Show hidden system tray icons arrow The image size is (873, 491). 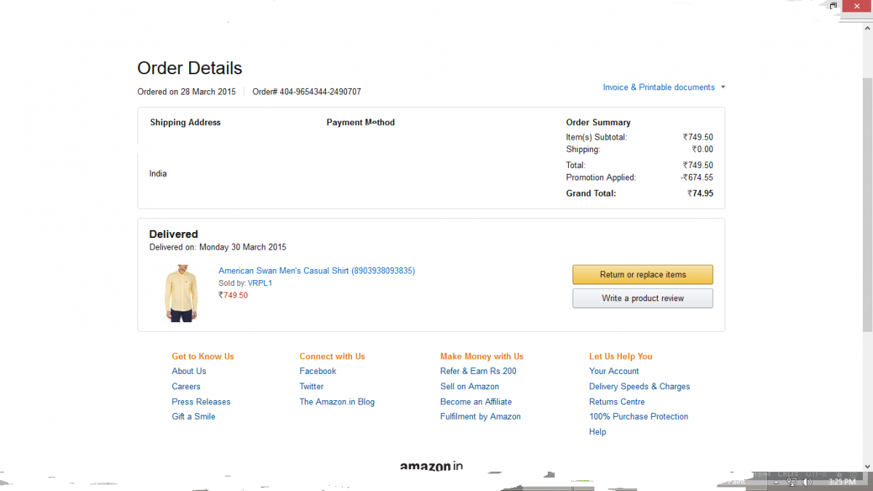point(778,482)
